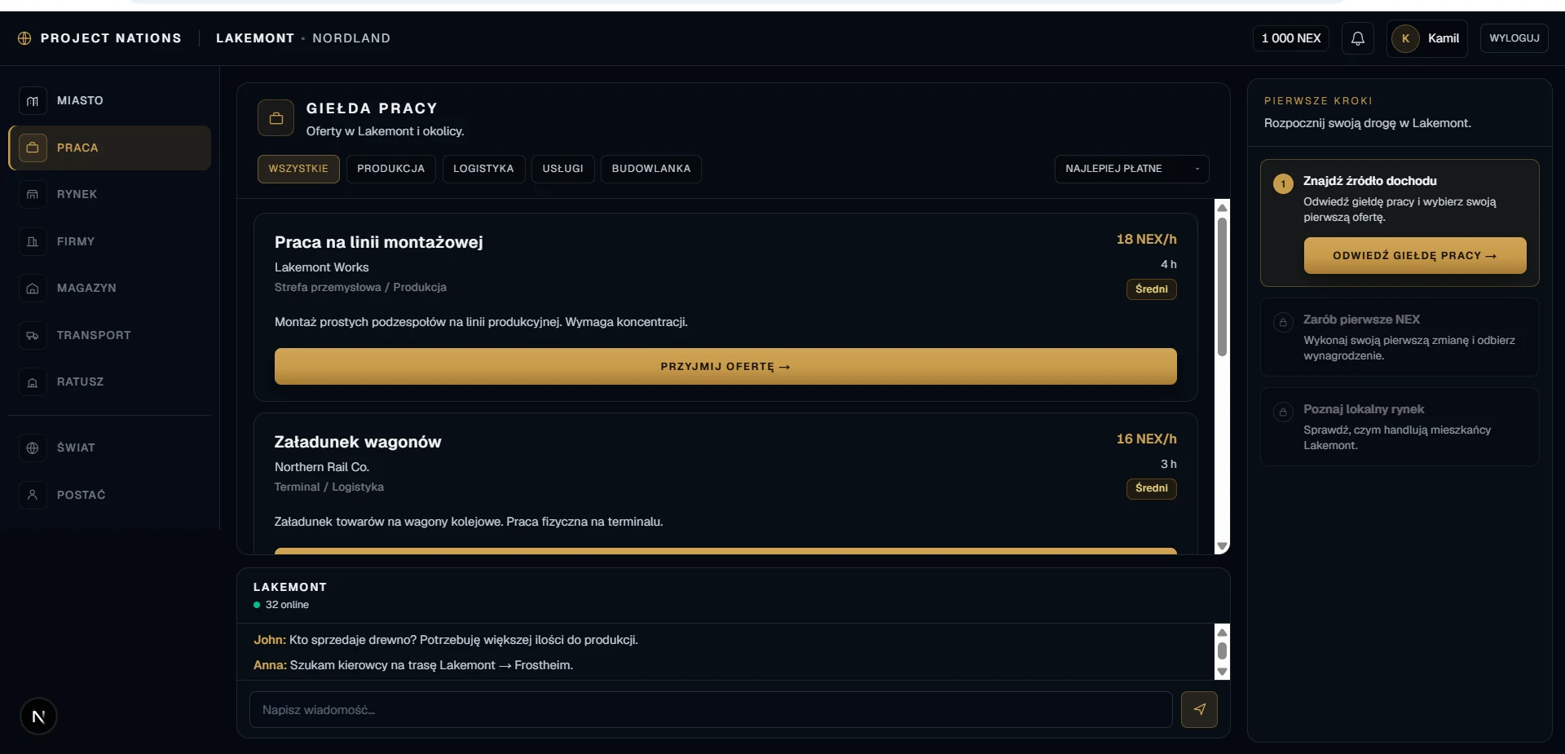The image size is (1565, 754).
Task: Filter offers by Usługi
Action: coord(562,169)
